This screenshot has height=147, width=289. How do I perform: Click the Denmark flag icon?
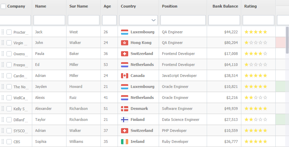tap(124, 109)
